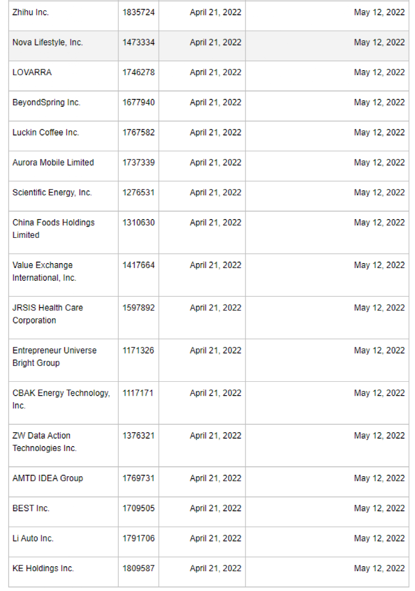
Task: Select China Foods Holdings Limited name
Action: pyautogui.click(x=53, y=228)
